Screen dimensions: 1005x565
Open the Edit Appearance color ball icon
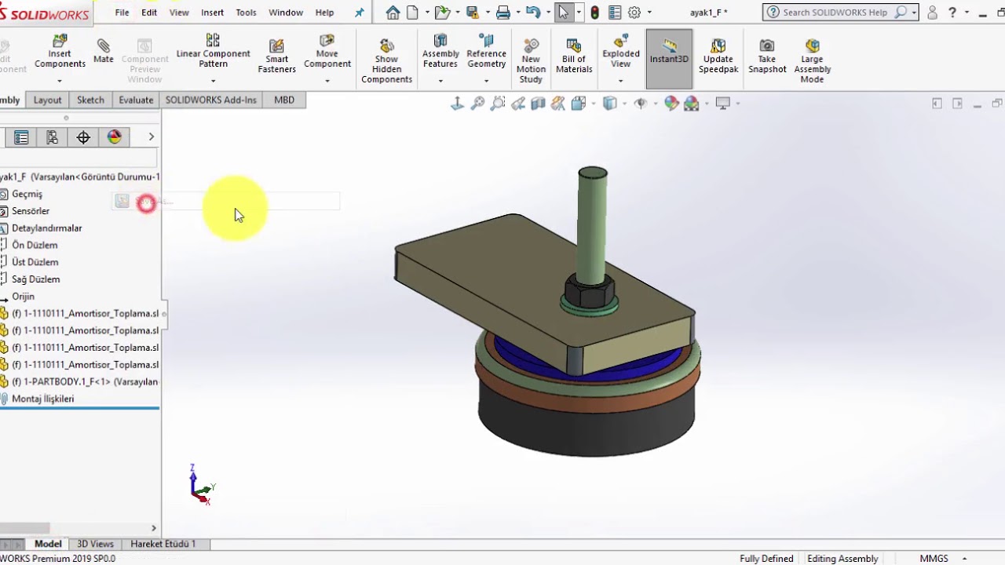pos(671,104)
